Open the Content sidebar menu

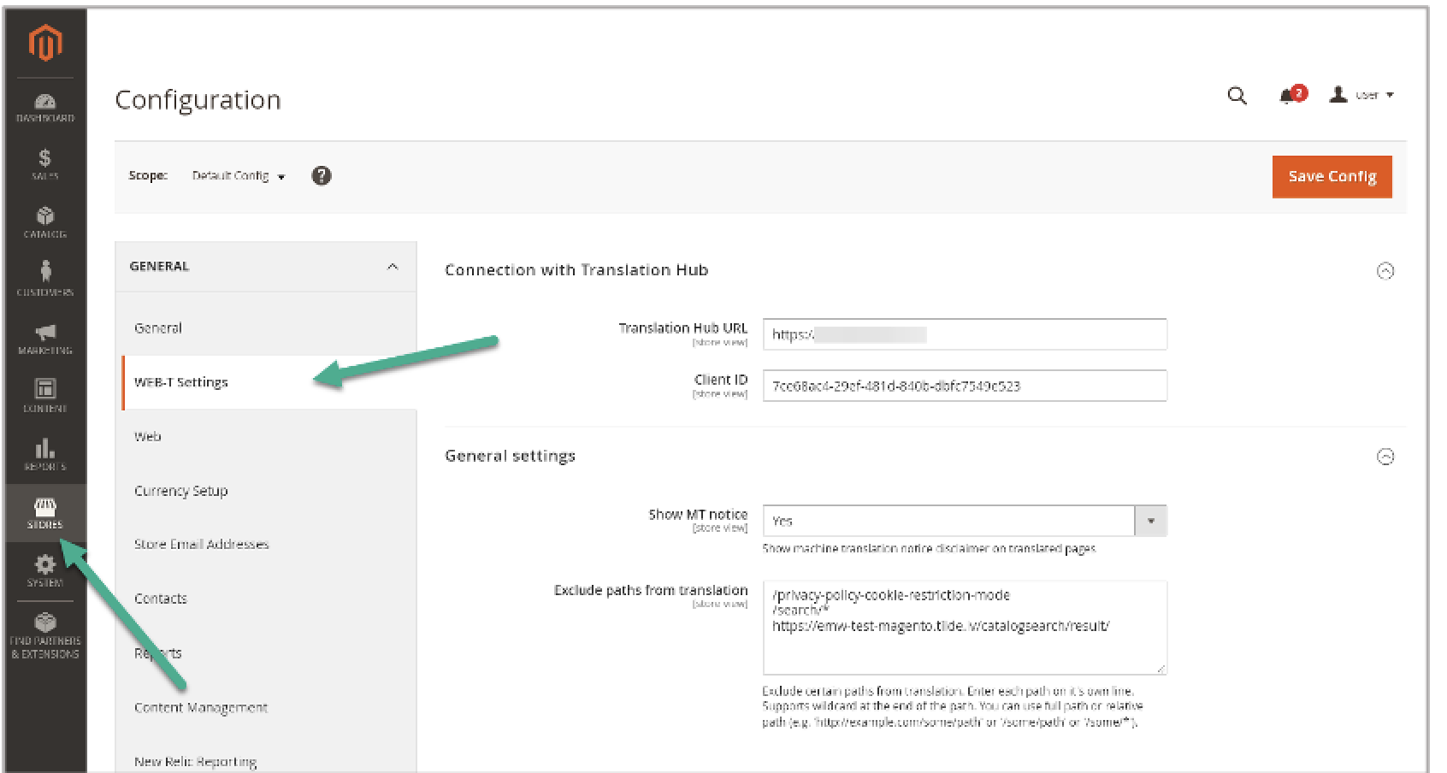(x=45, y=396)
